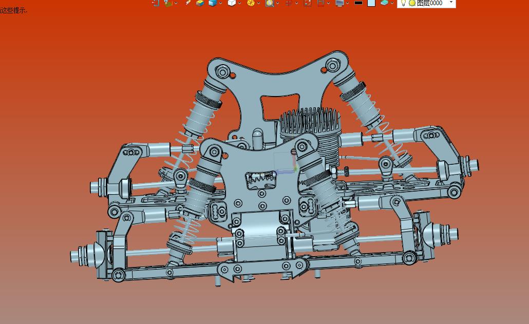Click the red crosshair snap icon
Screen dimensions: 529x324
click(289, 3)
